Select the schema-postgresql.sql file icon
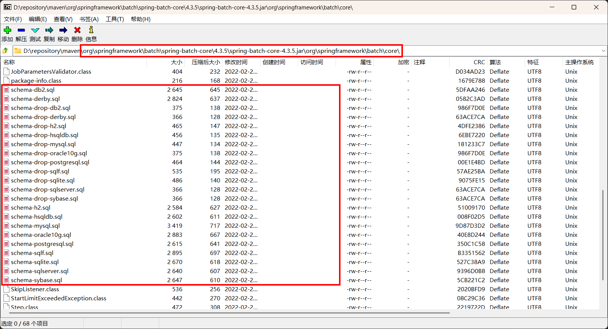The height and width of the screenshot is (329, 608). [x=6, y=244]
